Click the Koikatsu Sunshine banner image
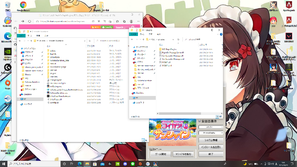 (x=172, y=132)
